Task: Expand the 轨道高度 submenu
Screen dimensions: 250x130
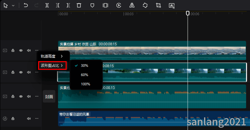Action: pos(51,56)
